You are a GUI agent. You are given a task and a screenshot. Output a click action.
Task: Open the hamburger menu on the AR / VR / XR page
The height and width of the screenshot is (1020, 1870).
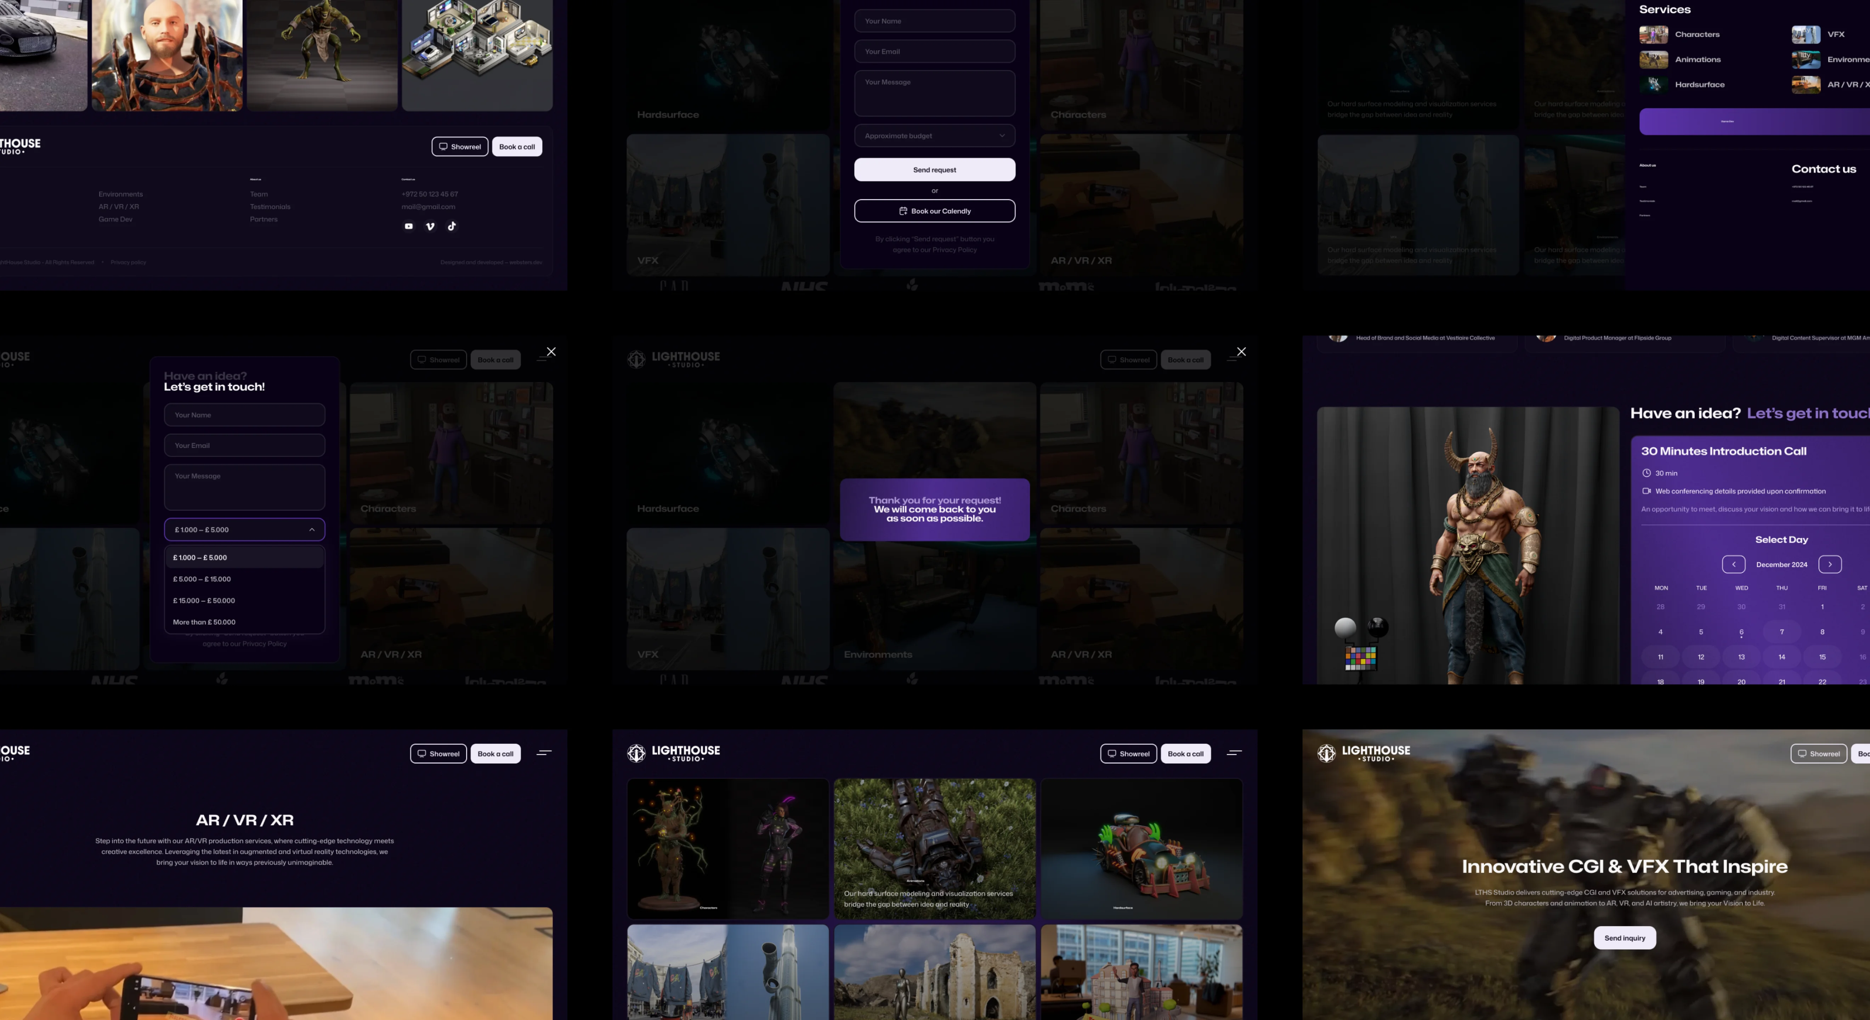pyautogui.click(x=544, y=753)
